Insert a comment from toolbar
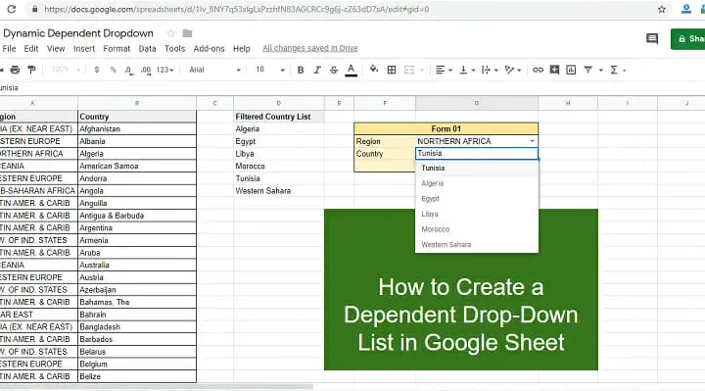The image size is (705, 391). tap(554, 70)
